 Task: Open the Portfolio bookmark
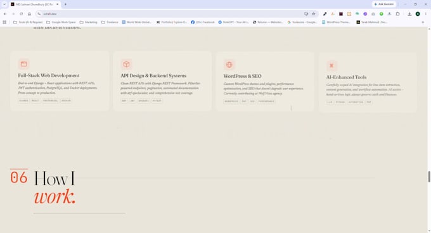tap(172, 22)
